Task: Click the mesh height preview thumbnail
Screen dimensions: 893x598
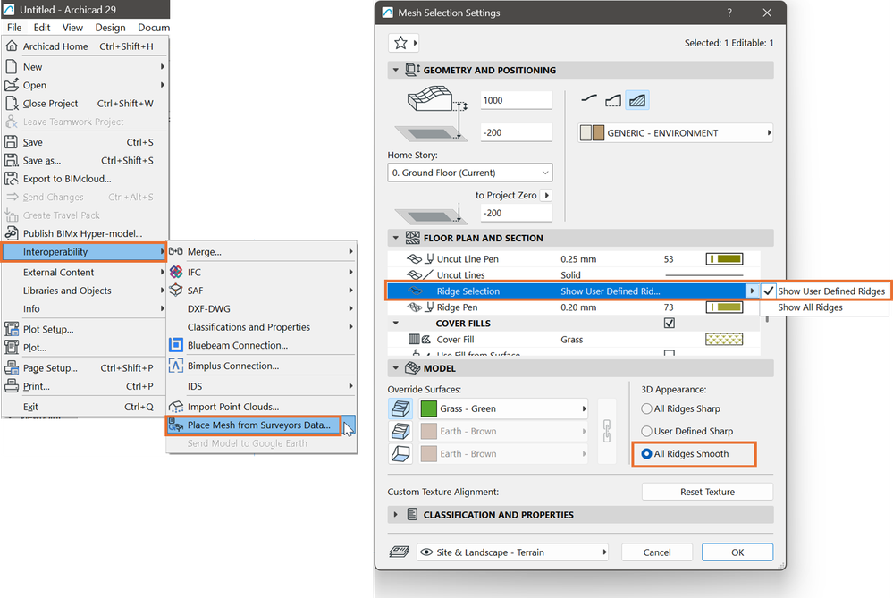Action: [x=432, y=100]
